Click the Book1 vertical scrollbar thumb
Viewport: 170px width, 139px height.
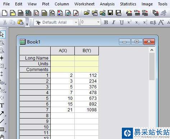coord(152,66)
